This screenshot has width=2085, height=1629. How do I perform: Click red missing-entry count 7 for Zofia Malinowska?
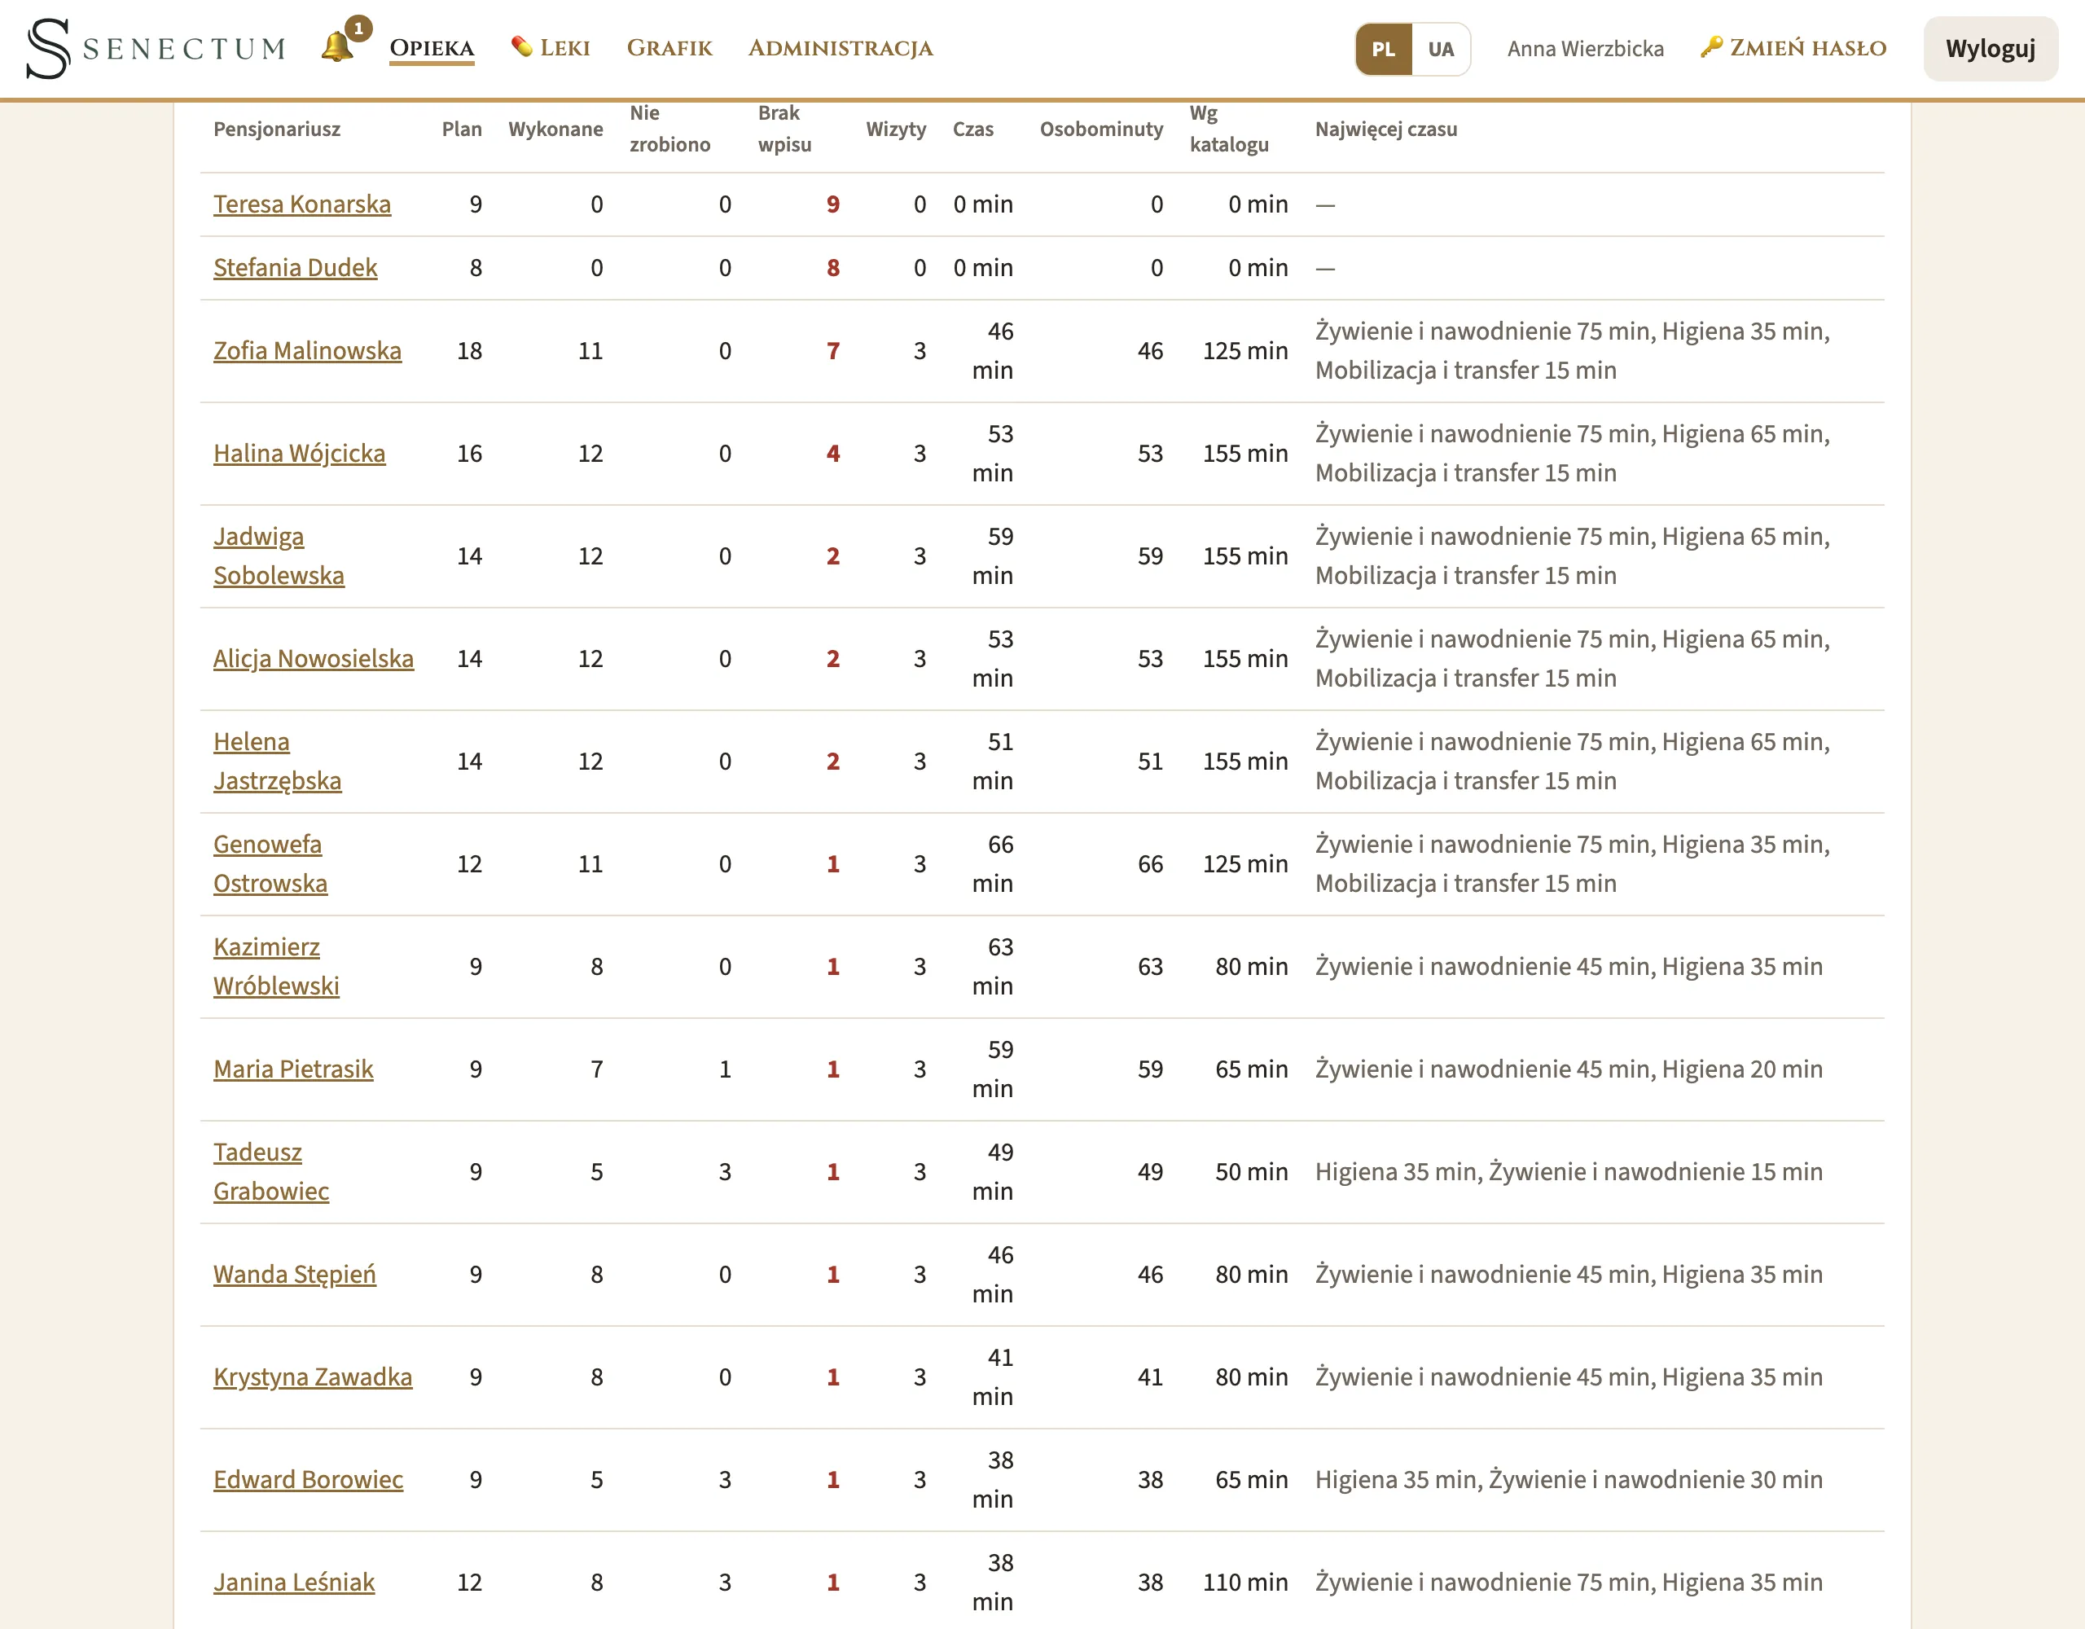(x=832, y=351)
